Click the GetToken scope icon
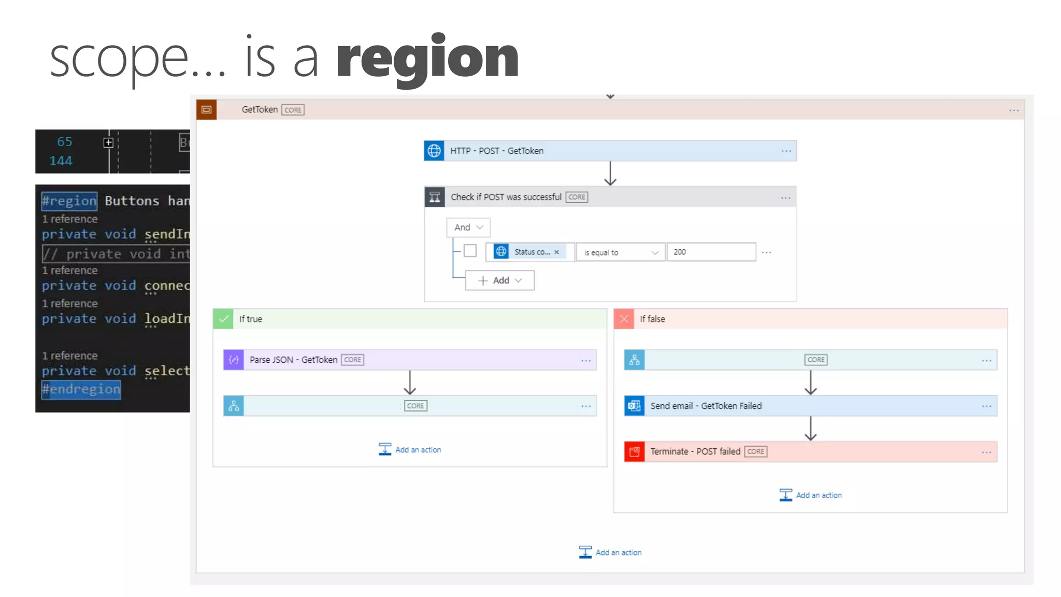The width and height of the screenshot is (1061, 597). tap(206, 110)
